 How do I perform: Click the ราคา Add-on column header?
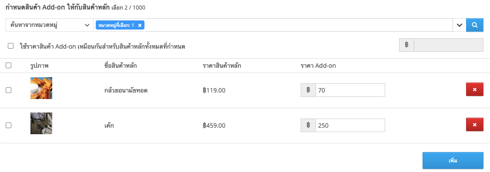(318, 66)
